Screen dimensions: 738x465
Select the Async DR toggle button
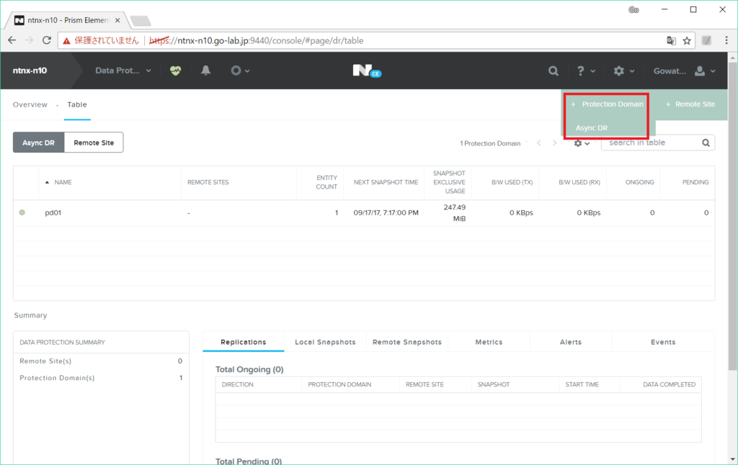pos(39,143)
